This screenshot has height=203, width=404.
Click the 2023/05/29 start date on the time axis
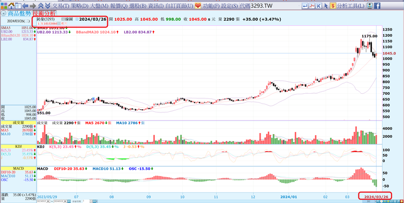pos(47,197)
